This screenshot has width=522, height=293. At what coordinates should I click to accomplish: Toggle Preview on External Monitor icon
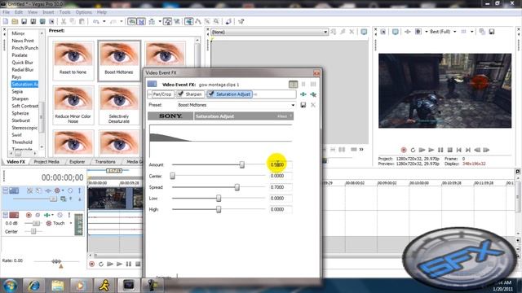[x=395, y=32]
